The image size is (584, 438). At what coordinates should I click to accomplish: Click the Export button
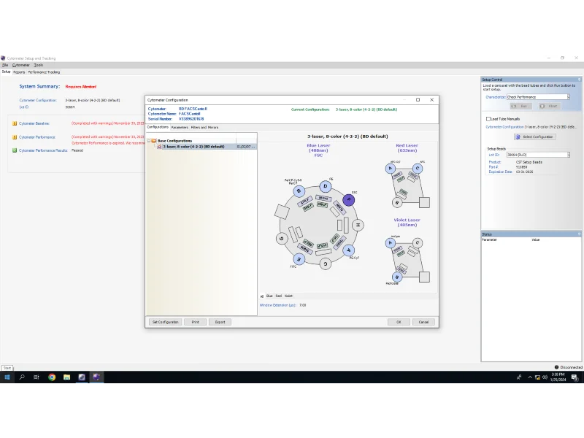pyautogui.click(x=220, y=322)
